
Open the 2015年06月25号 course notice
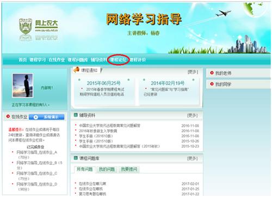click(103, 83)
